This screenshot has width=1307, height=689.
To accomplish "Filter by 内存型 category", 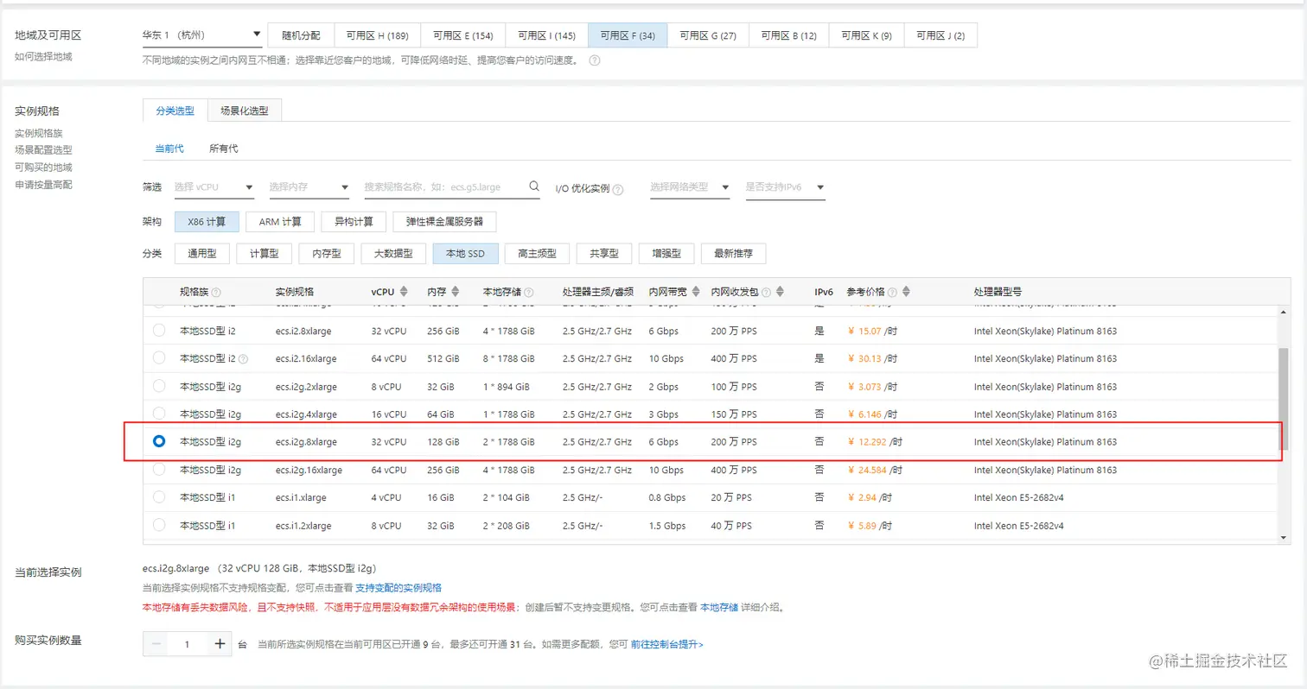I will pos(326,254).
